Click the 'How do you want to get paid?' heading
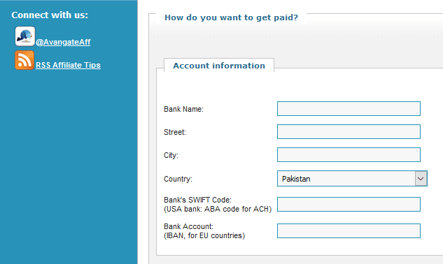Screen dimensions: 443x264 (x=231, y=17)
